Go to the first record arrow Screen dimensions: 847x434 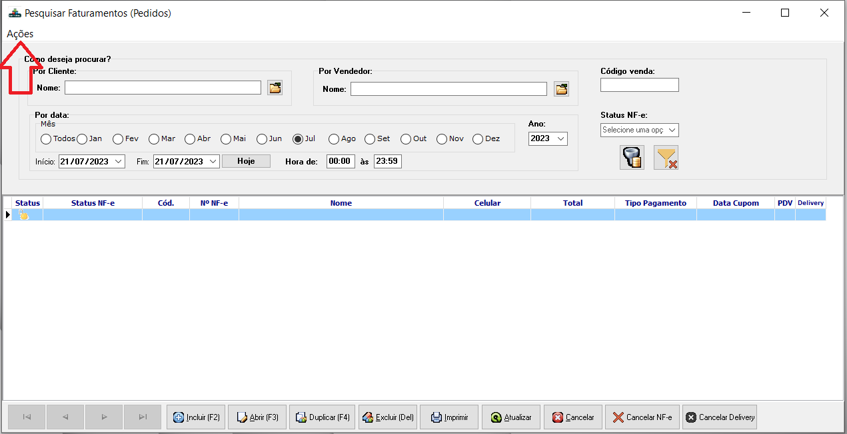(x=27, y=417)
